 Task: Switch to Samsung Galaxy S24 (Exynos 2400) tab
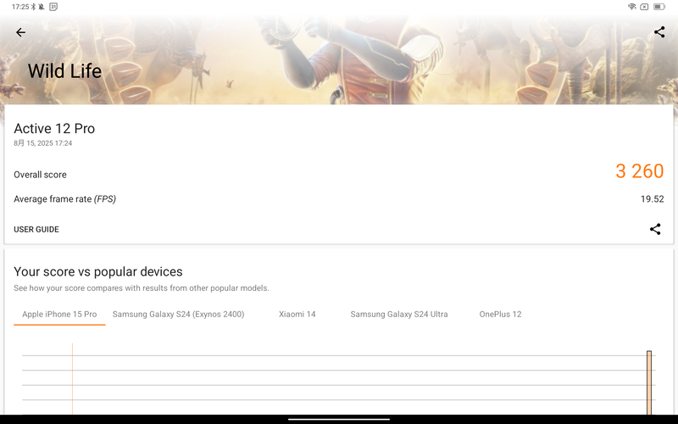178,315
